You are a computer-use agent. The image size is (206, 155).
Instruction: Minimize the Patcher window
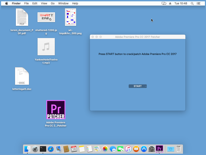tap(97, 37)
